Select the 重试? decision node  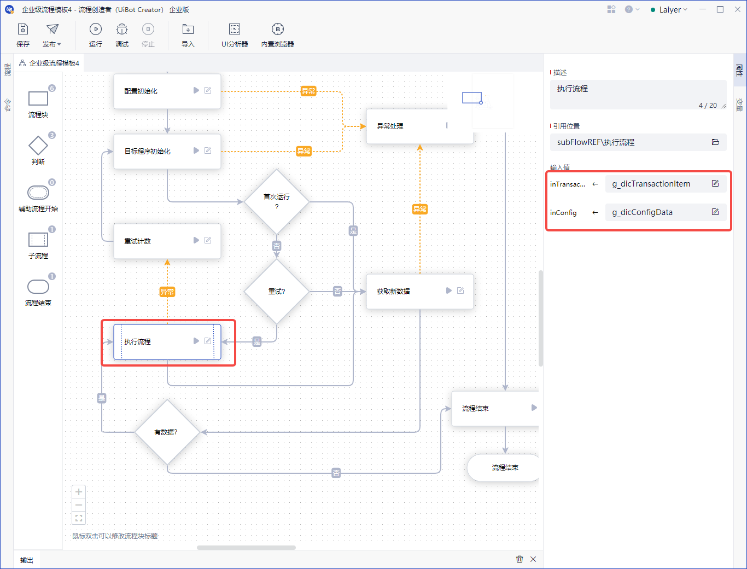[277, 292]
